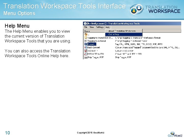184x138 pixels.
Task: Click description 'Convert TTX to RTF'
Action: 124,51
